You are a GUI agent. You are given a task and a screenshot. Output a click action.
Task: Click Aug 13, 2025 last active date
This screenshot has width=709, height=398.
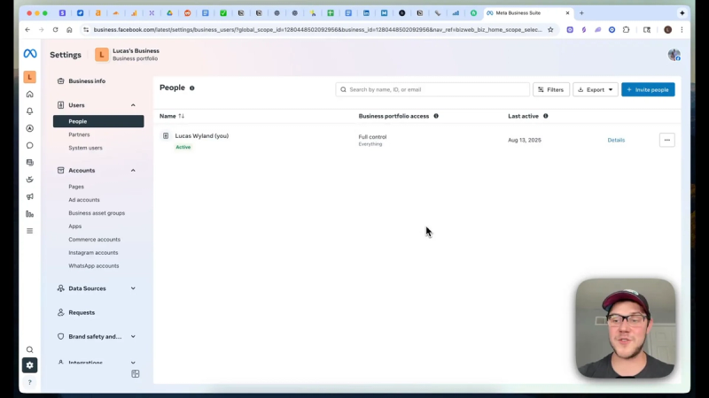(525, 141)
